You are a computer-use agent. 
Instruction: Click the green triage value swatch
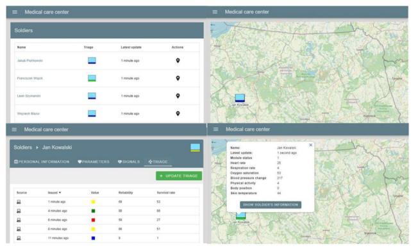tap(93, 211)
